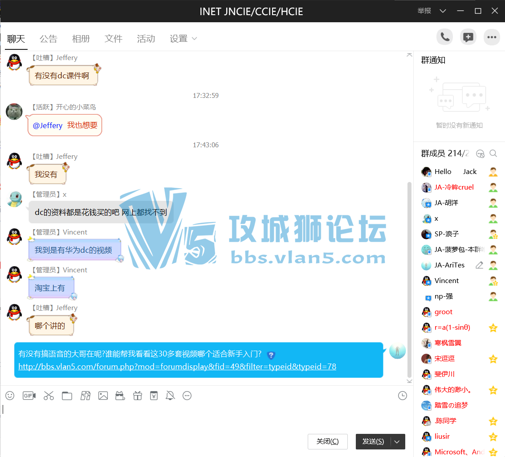Open the new discussion icon with plus sign
The width and height of the screenshot is (505, 457).
tap(468, 37)
